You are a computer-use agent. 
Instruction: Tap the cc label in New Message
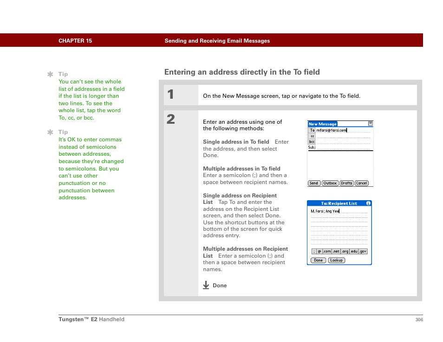click(x=312, y=136)
